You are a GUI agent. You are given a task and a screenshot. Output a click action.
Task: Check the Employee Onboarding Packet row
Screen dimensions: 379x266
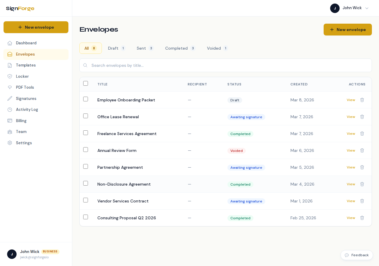tap(86, 99)
